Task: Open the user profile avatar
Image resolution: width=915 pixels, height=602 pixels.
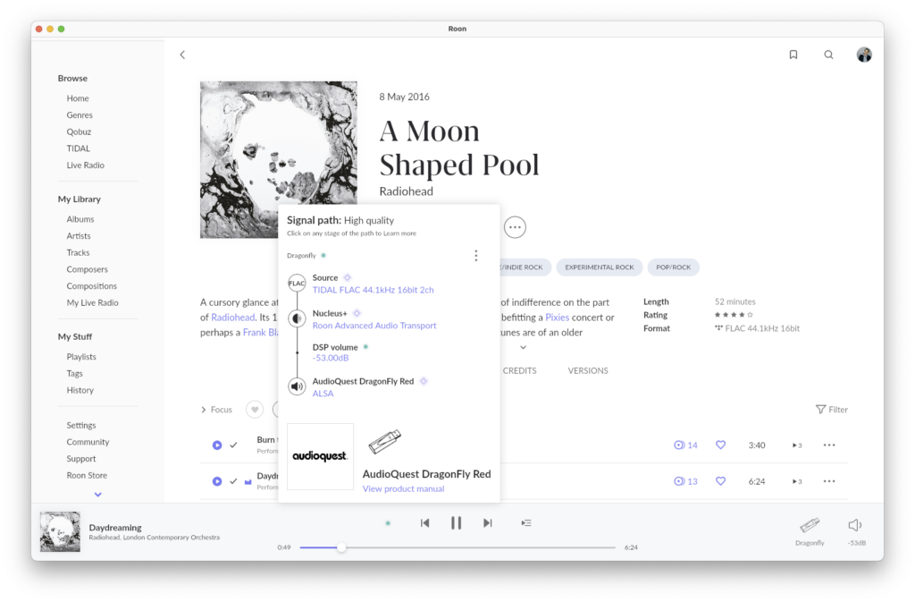Action: pos(864,55)
